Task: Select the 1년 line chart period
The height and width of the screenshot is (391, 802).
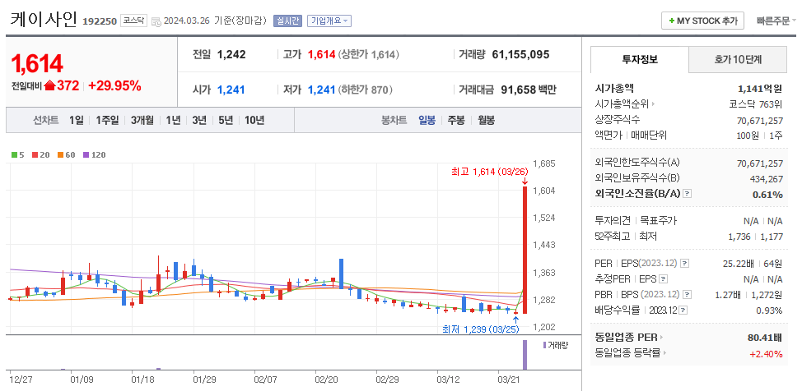Action: [x=173, y=121]
